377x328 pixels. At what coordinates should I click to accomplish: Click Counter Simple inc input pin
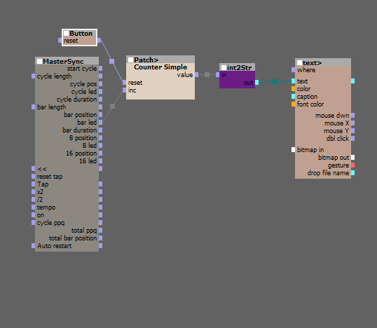coord(124,90)
